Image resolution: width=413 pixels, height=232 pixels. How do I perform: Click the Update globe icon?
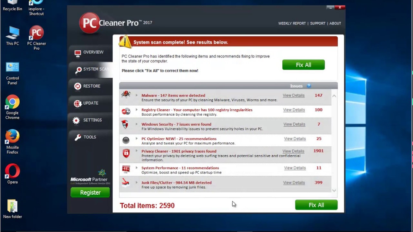click(x=77, y=103)
